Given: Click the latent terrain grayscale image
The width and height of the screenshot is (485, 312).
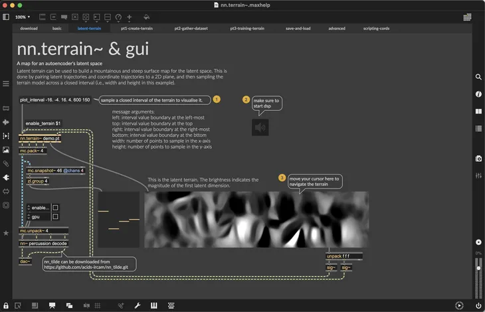Looking at the screenshot, I should [256, 219].
